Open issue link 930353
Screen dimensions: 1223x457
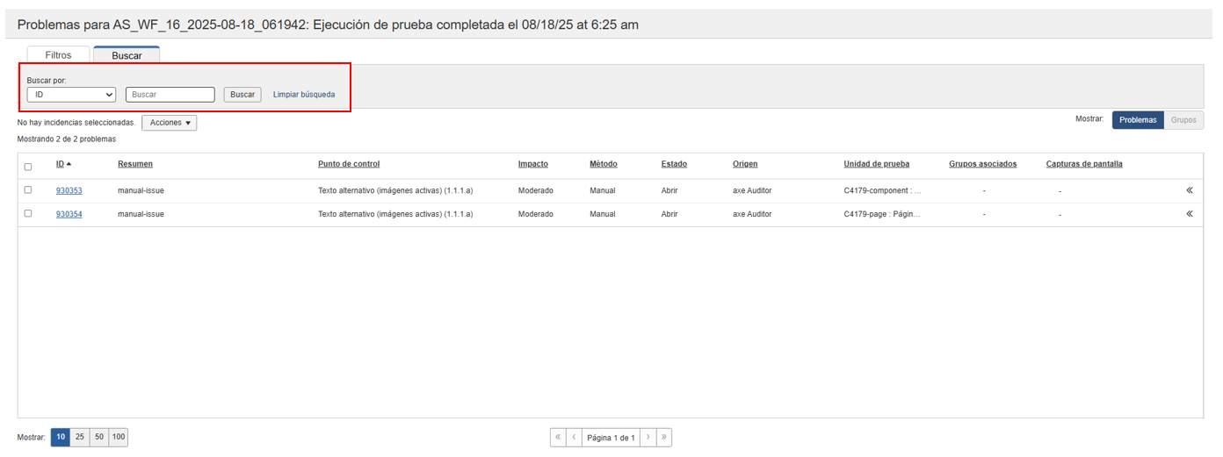click(x=69, y=190)
